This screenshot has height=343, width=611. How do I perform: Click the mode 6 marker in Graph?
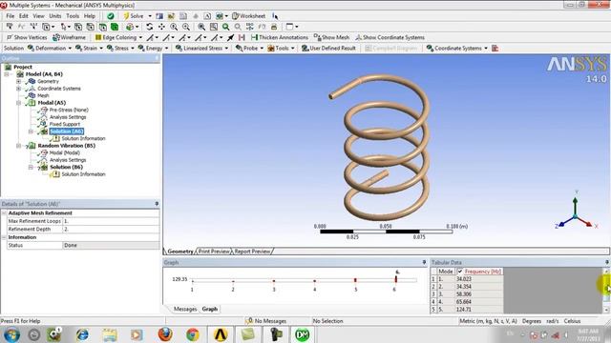point(396,279)
